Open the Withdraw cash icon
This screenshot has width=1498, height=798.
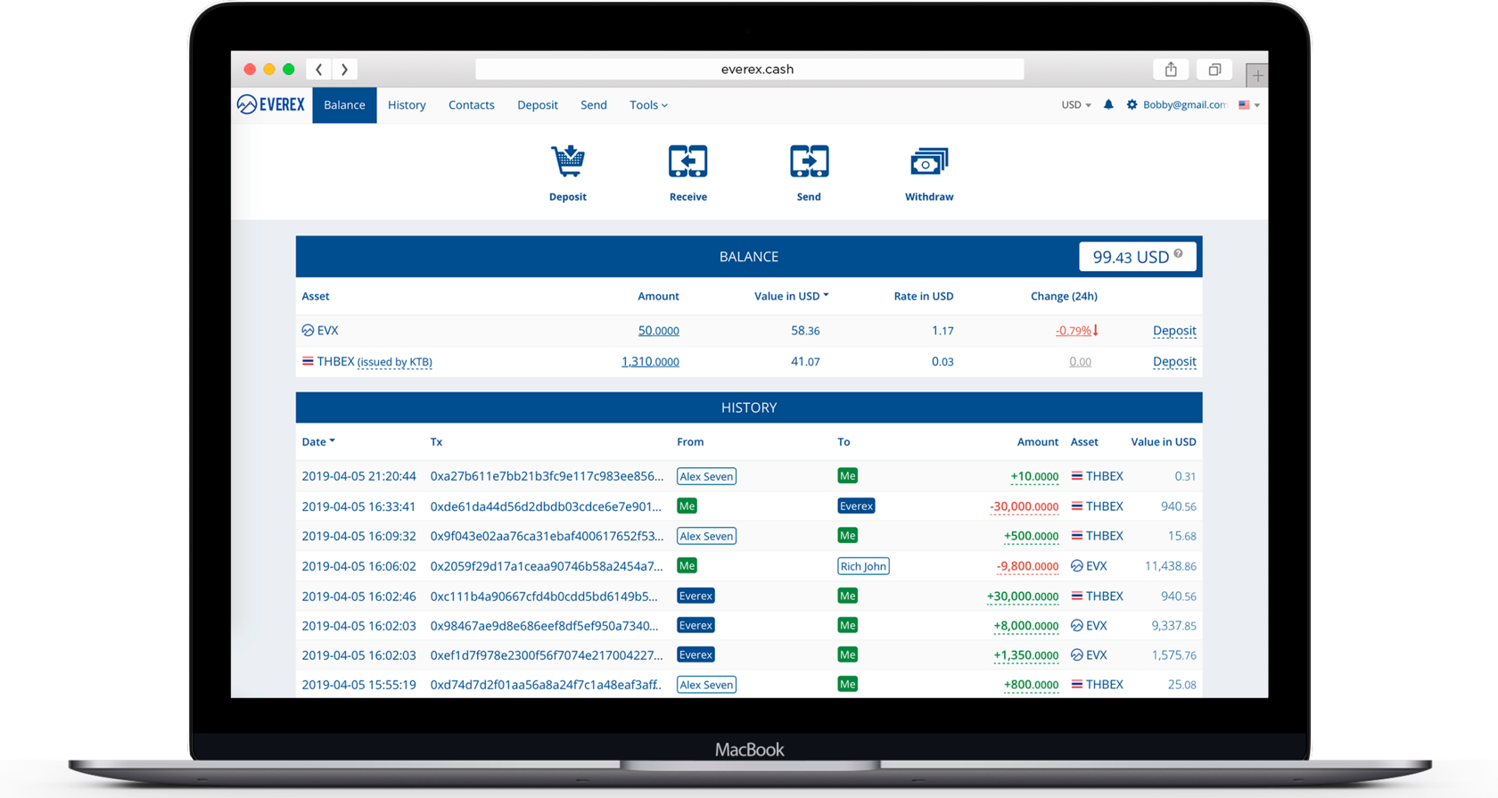928,161
